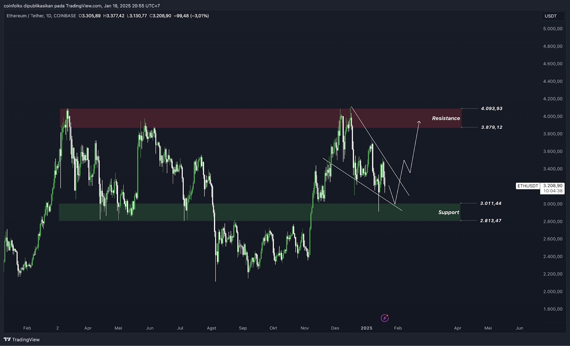The image size is (570, 346).
Task: Click the 3.879,12 resistance price label
Action: [492, 127]
